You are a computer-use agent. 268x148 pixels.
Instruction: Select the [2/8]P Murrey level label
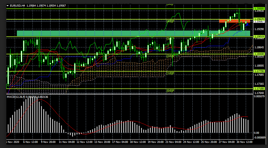(x=170, y=56)
